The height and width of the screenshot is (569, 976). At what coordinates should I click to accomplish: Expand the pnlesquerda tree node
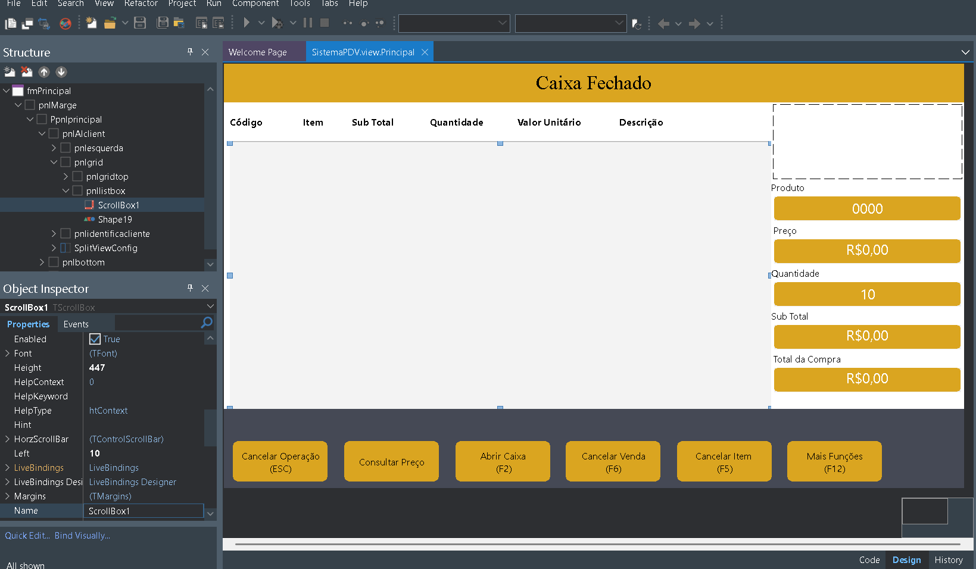pyautogui.click(x=54, y=148)
